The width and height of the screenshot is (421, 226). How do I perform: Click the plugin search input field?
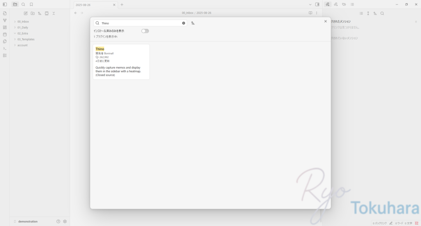pos(140,23)
